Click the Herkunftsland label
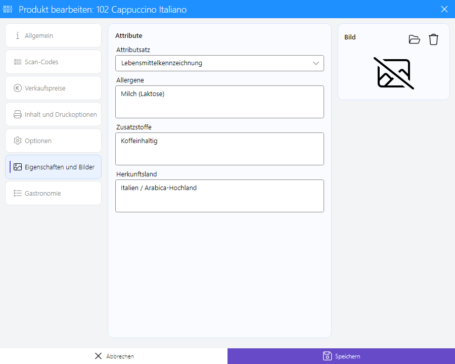The width and height of the screenshot is (455, 364). pos(136,174)
